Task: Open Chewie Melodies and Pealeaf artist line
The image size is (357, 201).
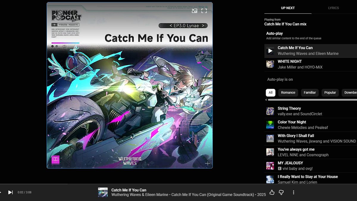Action: click(x=303, y=128)
